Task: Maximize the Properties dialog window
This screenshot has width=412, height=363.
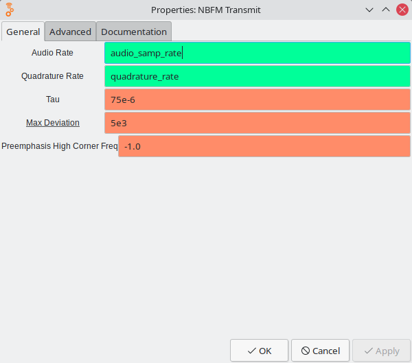Action: 386,10
